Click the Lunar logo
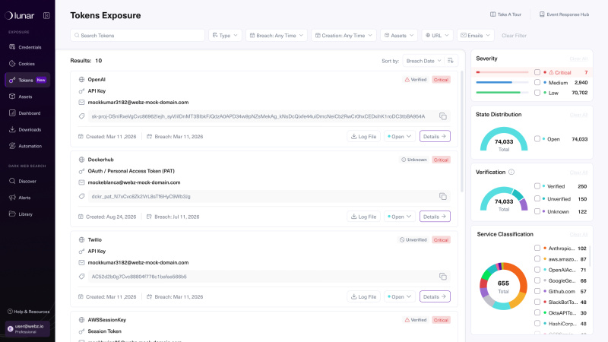 coord(20,15)
